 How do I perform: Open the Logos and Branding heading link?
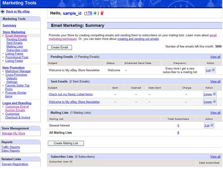point(17,103)
